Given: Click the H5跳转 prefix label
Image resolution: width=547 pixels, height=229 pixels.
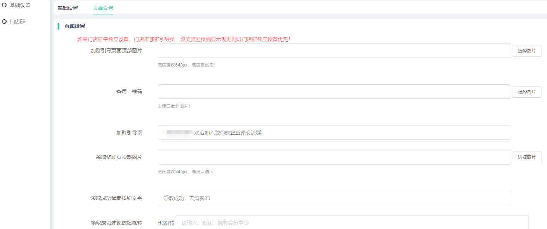Looking at the screenshot, I should point(166,223).
